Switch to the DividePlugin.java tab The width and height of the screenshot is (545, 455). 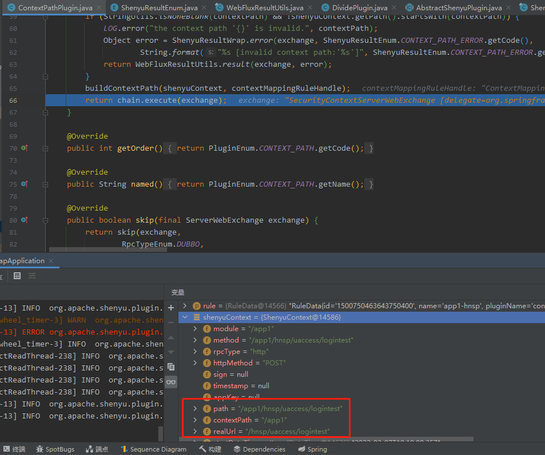360,7
